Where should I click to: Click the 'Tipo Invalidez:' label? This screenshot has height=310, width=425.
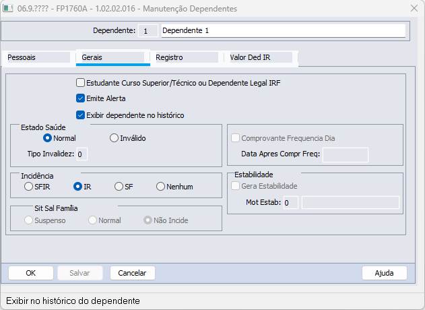point(51,154)
